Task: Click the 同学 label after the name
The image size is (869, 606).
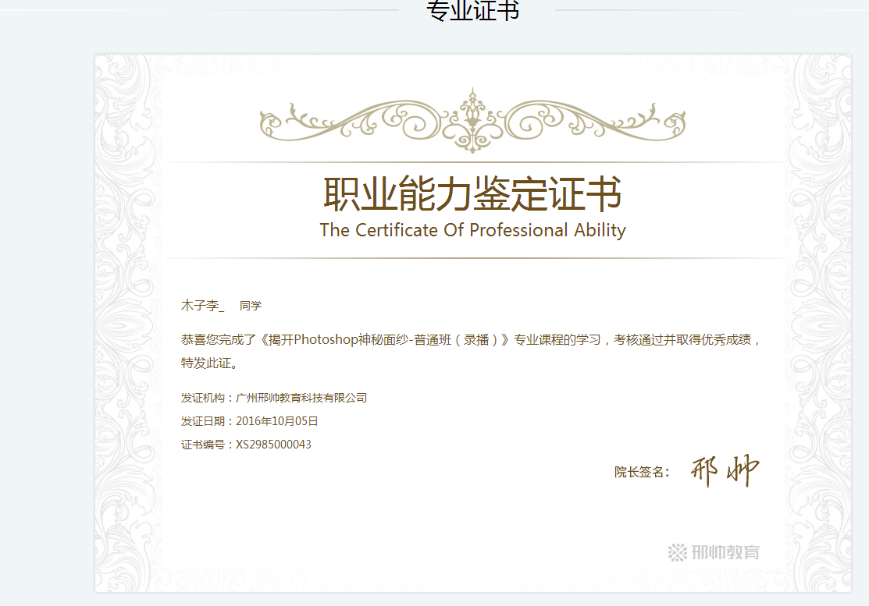Action: coord(251,306)
